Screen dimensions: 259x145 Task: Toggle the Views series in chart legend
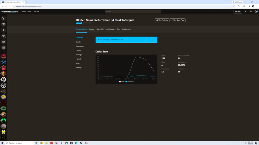click(x=122, y=82)
